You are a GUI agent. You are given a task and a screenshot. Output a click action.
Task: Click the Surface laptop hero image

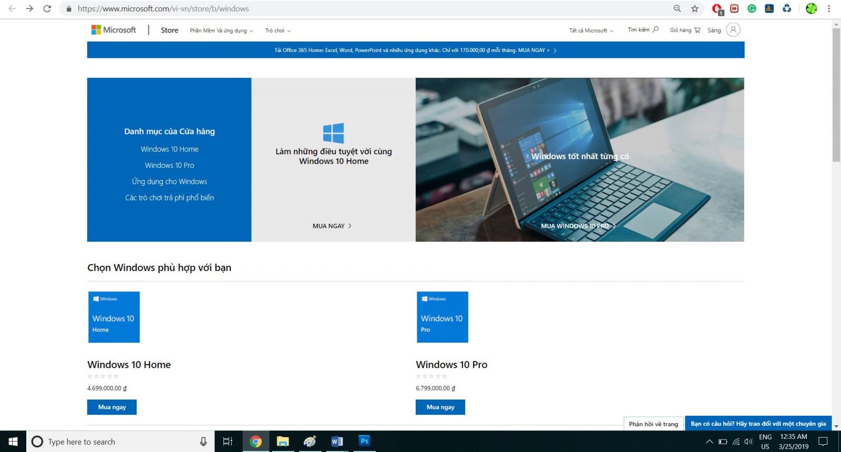pyautogui.click(x=580, y=160)
